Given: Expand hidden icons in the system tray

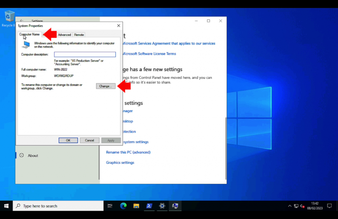Looking at the screenshot, I should pos(289,206).
